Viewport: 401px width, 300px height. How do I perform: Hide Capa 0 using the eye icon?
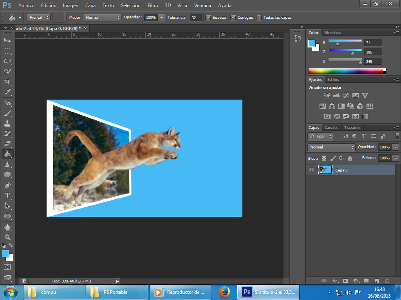(x=312, y=170)
